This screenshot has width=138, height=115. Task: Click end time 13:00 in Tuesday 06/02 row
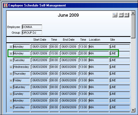click(x=83, y=60)
